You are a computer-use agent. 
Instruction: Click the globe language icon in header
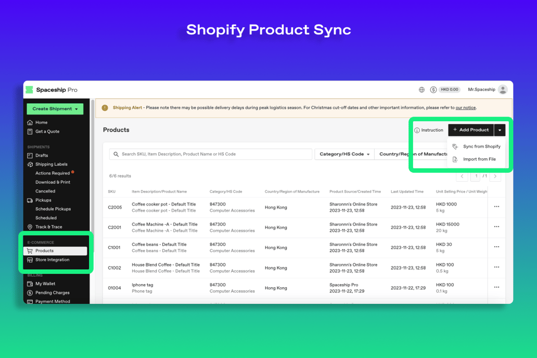tap(421, 89)
